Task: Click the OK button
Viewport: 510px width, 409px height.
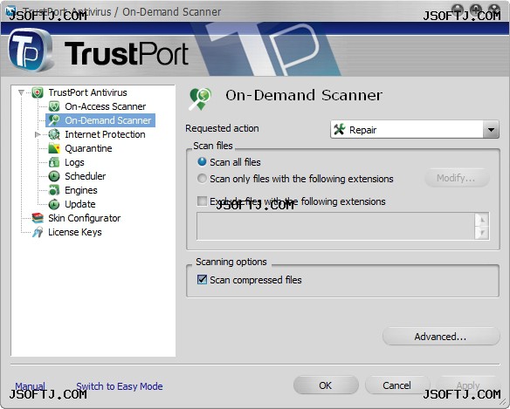Action: 326,385
